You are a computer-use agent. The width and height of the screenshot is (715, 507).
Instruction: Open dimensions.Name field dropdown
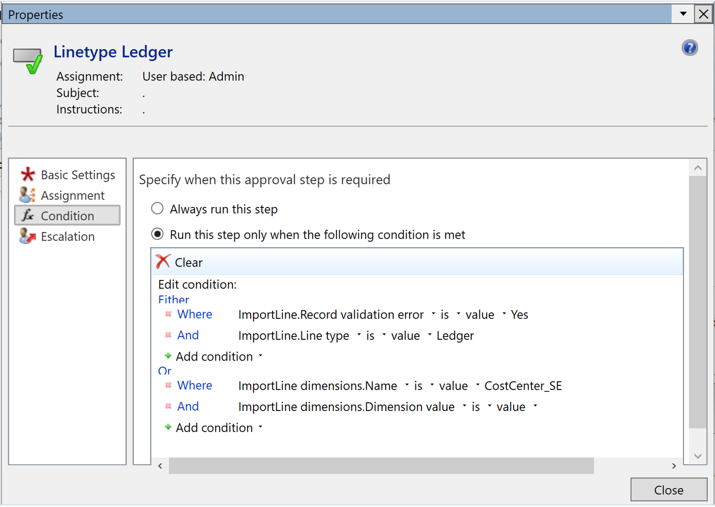407,385
